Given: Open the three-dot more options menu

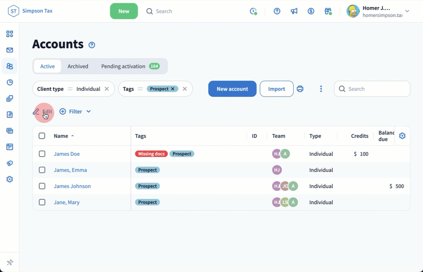Looking at the screenshot, I should tap(321, 89).
